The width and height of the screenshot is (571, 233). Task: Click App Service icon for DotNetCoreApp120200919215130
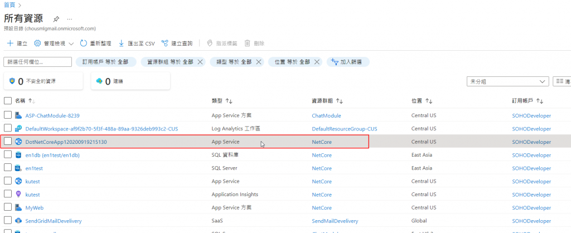point(18,142)
